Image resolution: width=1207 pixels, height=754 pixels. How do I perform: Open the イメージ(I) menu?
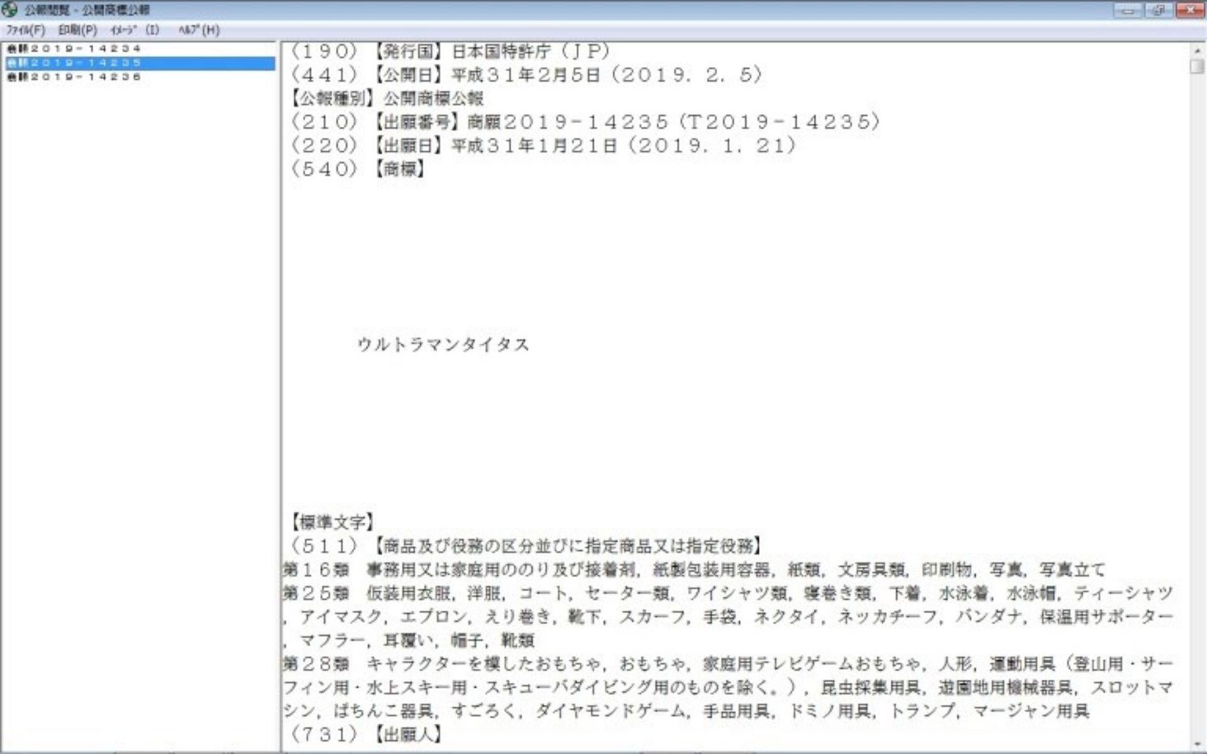pyautogui.click(x=134, y=30)
